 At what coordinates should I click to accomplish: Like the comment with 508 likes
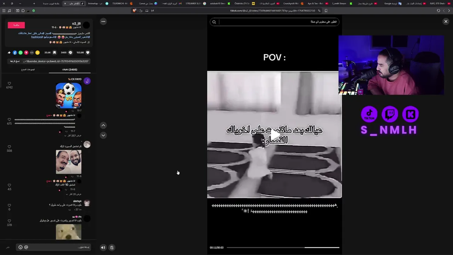tap(9, 147)
